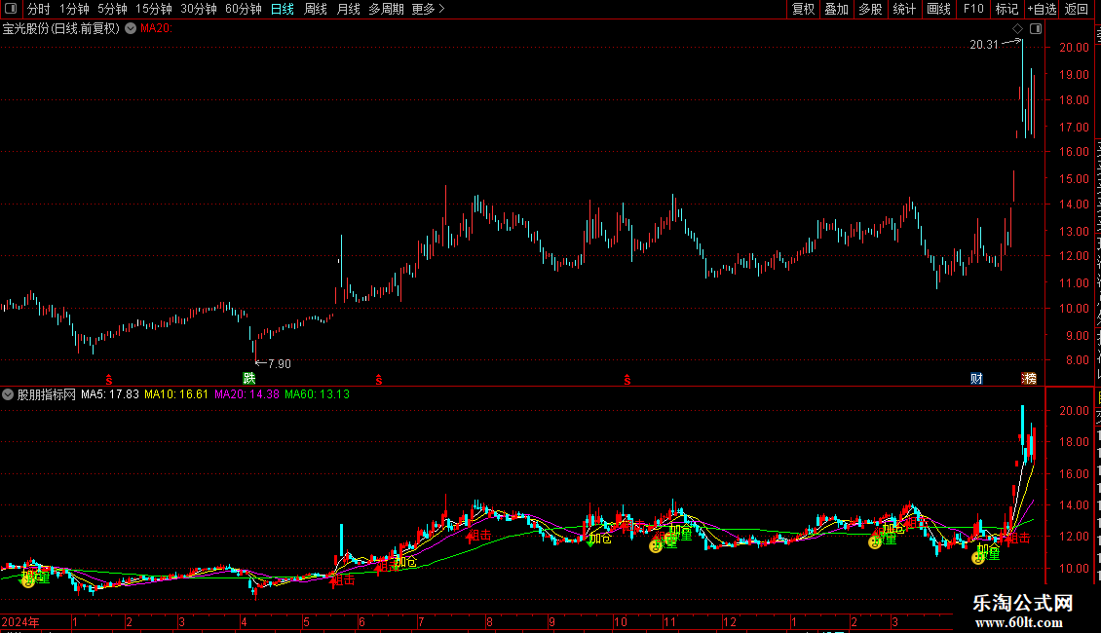This screenshot has height=633, width=1101.
Task: Click the red MA20 indicator label
Action: [x=156, y=28]
